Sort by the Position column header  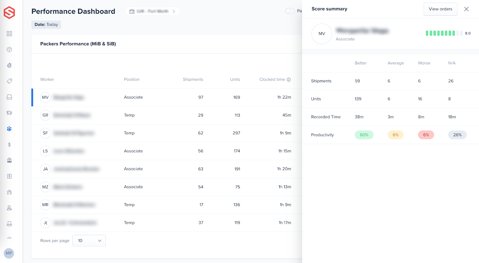132,80
